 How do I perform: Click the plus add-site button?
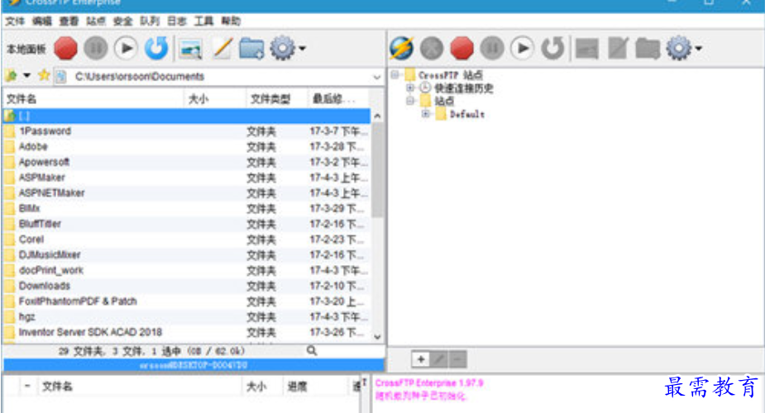coord(421,359)
